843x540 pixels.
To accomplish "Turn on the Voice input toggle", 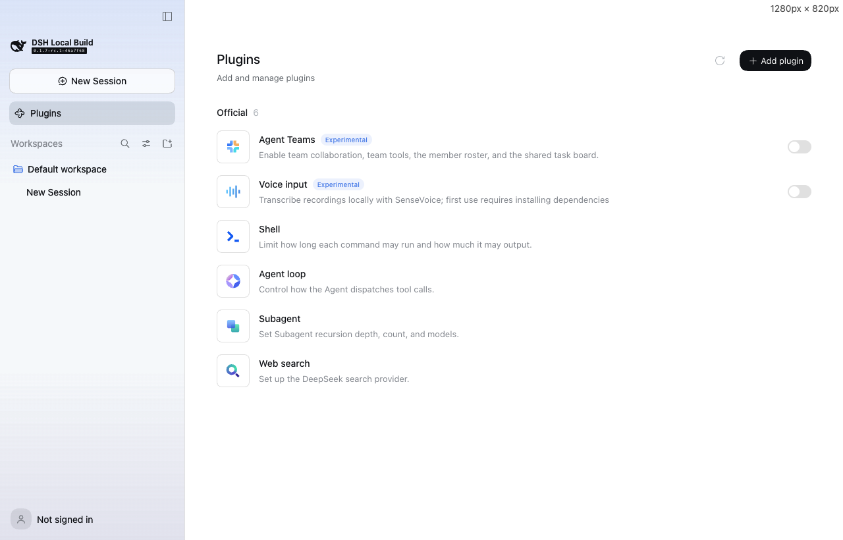I will coord(800,192).
